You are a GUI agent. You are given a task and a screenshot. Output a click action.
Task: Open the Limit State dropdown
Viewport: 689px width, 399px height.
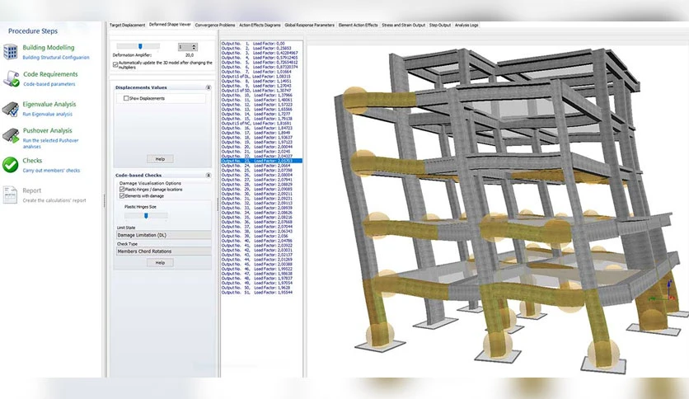[x=163, y=235]
